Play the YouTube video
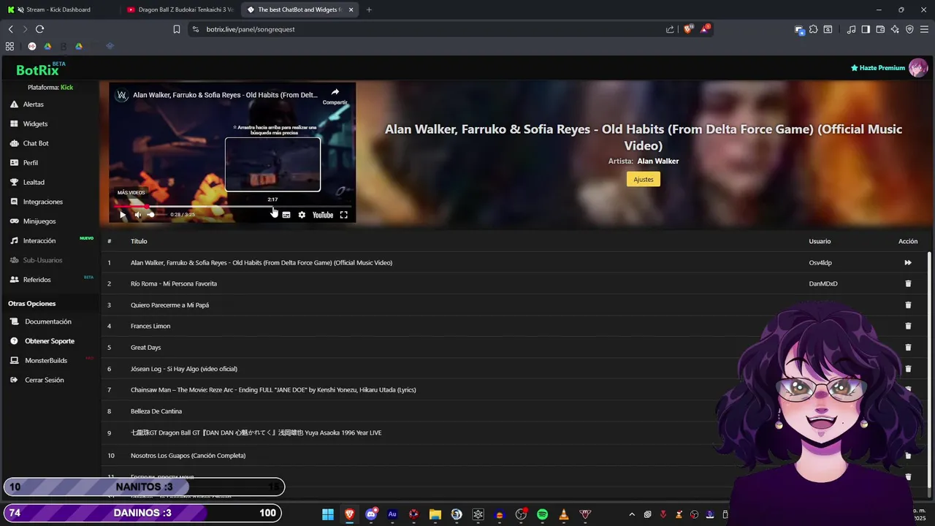Viewport: 935px width, 526px height. 123,215
